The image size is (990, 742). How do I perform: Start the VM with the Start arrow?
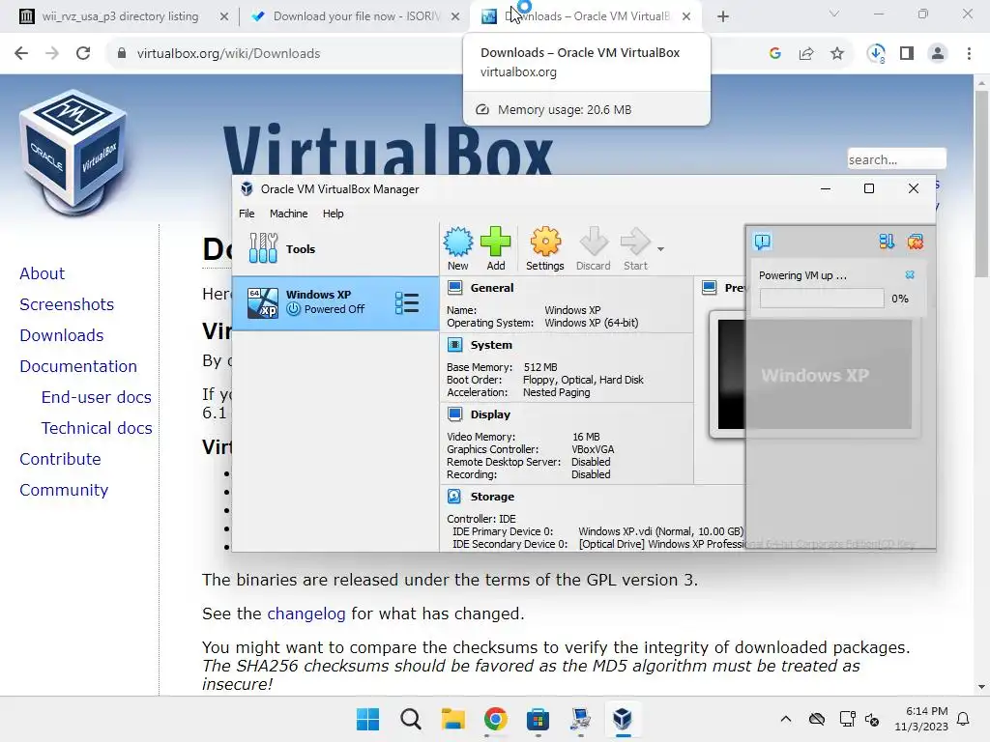(x=635, y=248)
